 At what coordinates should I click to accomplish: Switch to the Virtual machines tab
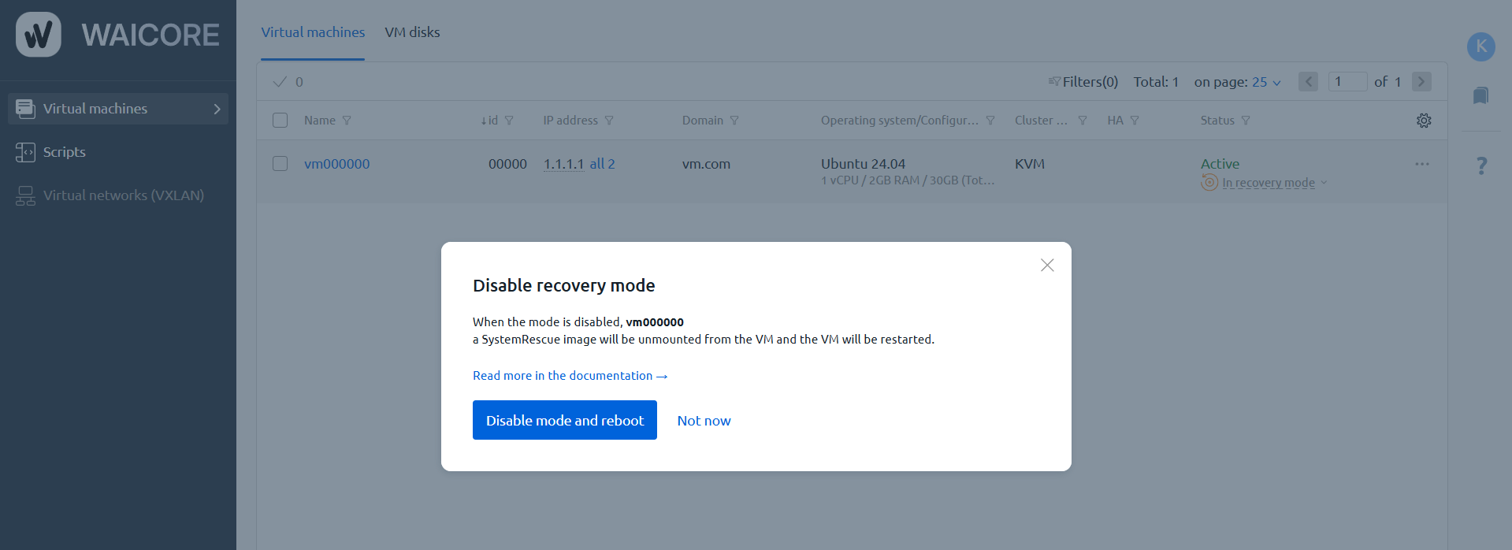pos(313,32)
